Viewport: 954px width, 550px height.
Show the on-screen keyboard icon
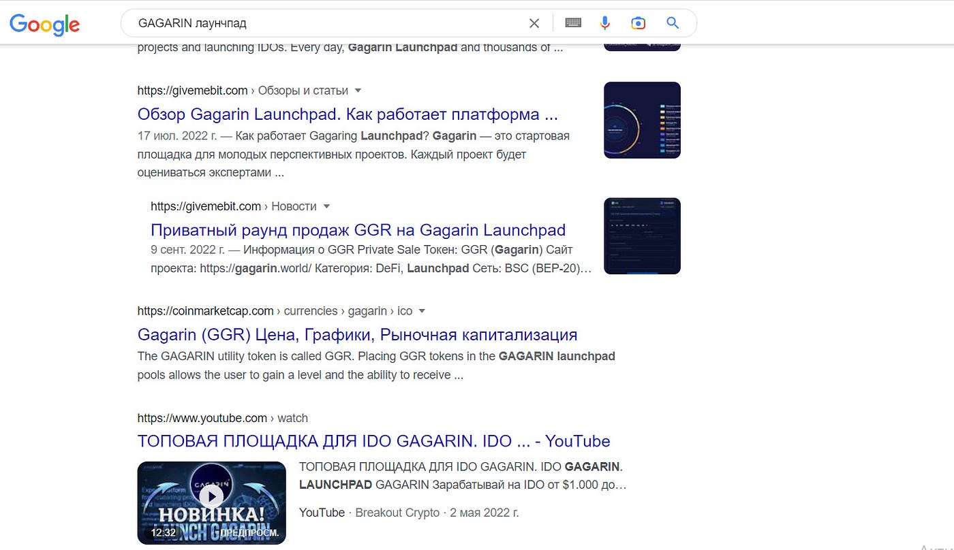coord(572,22)
